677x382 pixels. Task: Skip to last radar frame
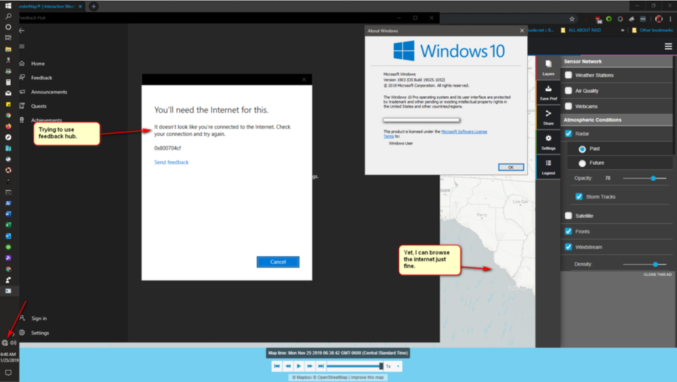tap(321, 366)
